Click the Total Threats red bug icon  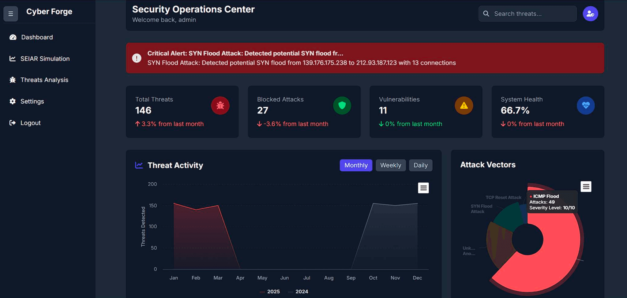pyautogui.click(x=220, y=106)
